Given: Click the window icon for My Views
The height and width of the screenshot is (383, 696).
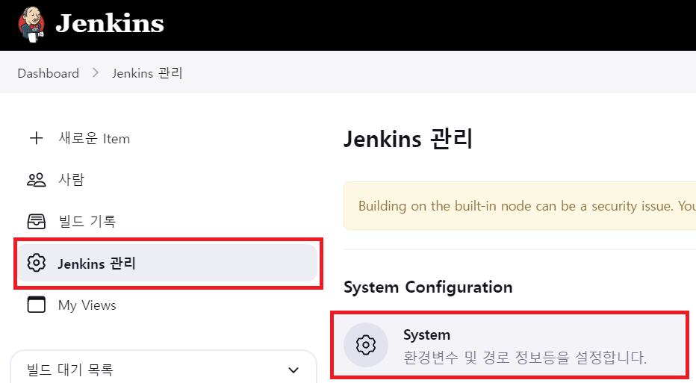Looking at the screenshot, I should (37, 305).
